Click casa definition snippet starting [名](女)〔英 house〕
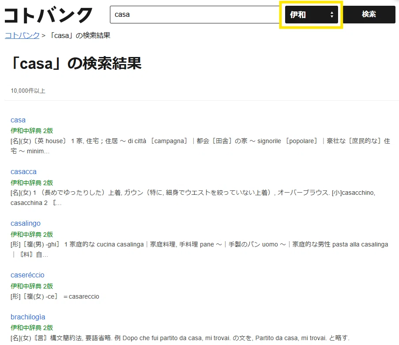This screenshot has width=399, height=345. pyautogui.click(x=200, y=146)
